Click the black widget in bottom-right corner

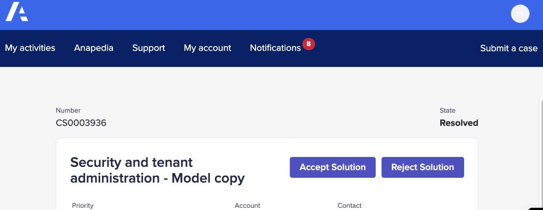click(x=536, y=208)
